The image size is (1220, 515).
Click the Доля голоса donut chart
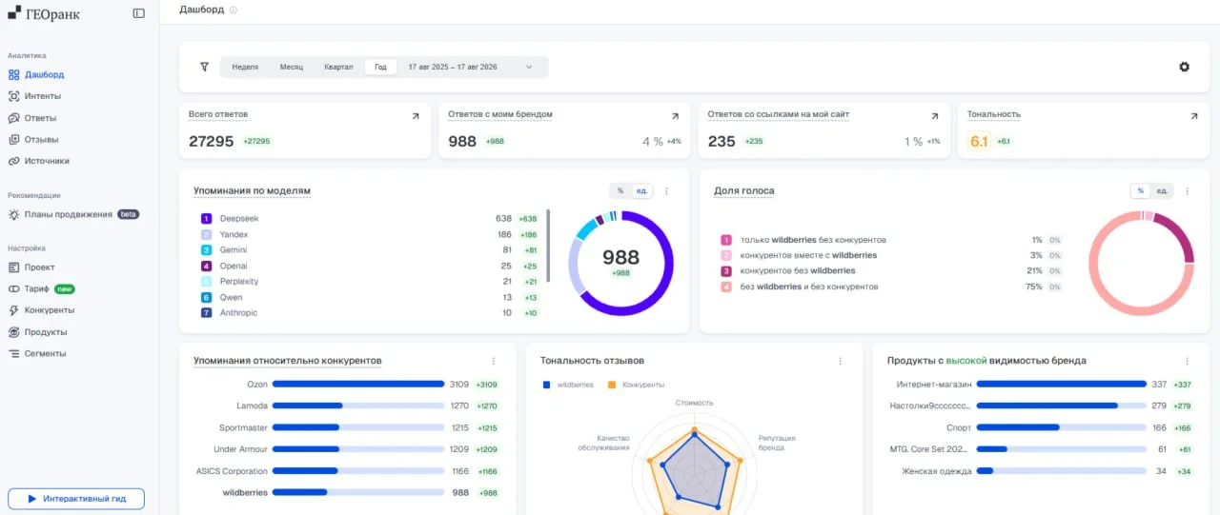(x=1141, y=263)
